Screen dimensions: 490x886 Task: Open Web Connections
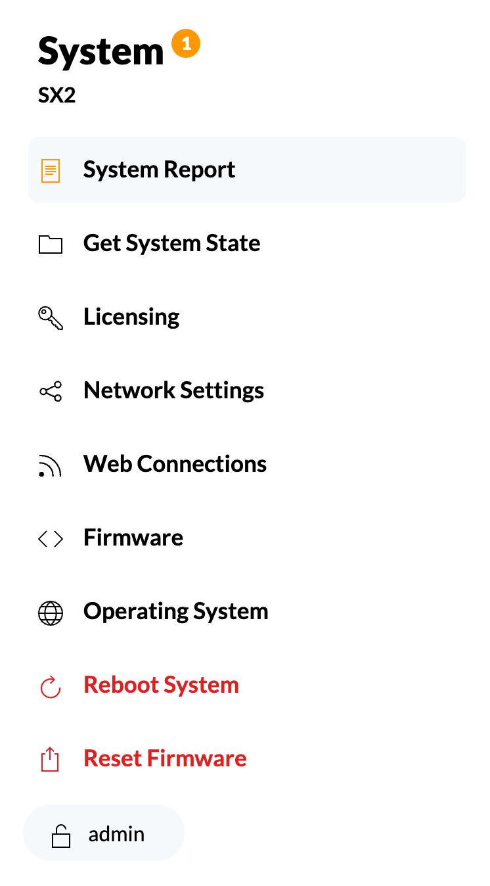point(247,464)
